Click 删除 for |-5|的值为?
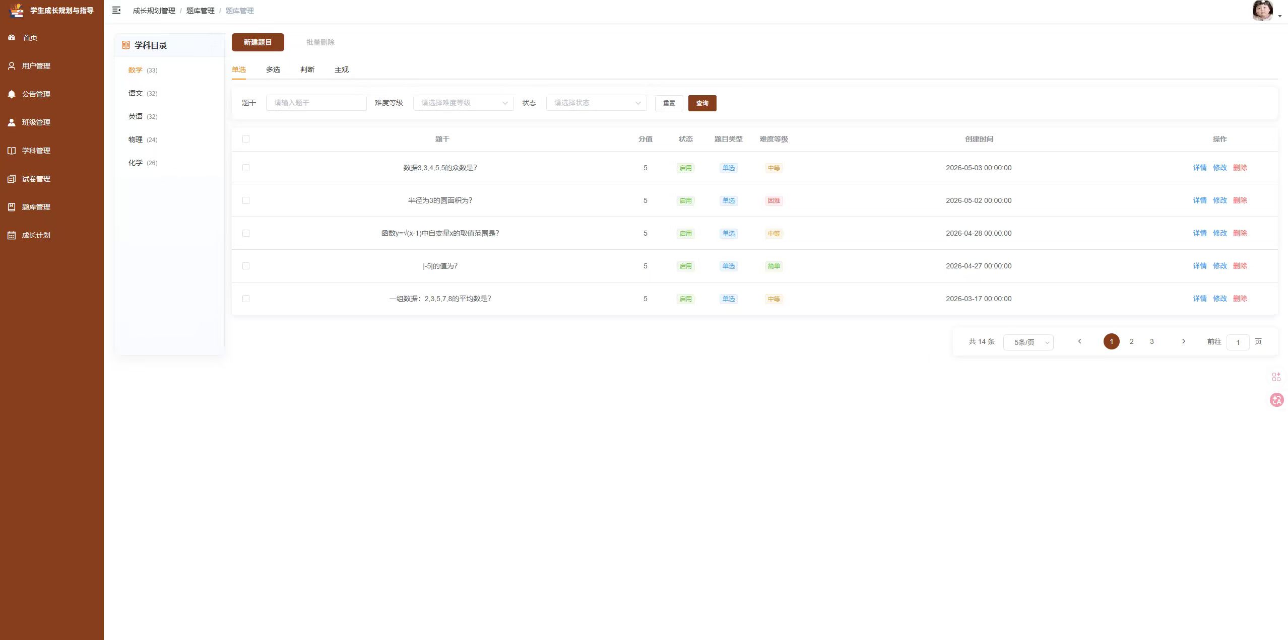Image resolution: width=1288 pixels, height=640 pixels. (1240, 266)
